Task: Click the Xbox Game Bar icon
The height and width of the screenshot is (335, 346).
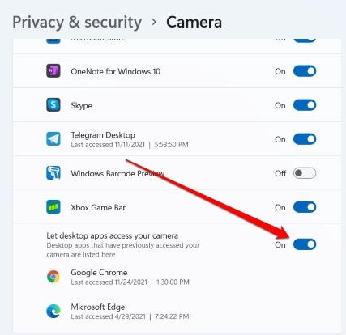Action: tap(53, 207)
